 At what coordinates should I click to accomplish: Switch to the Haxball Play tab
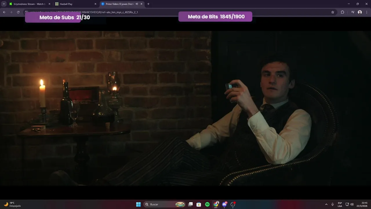tap(76, 4)
